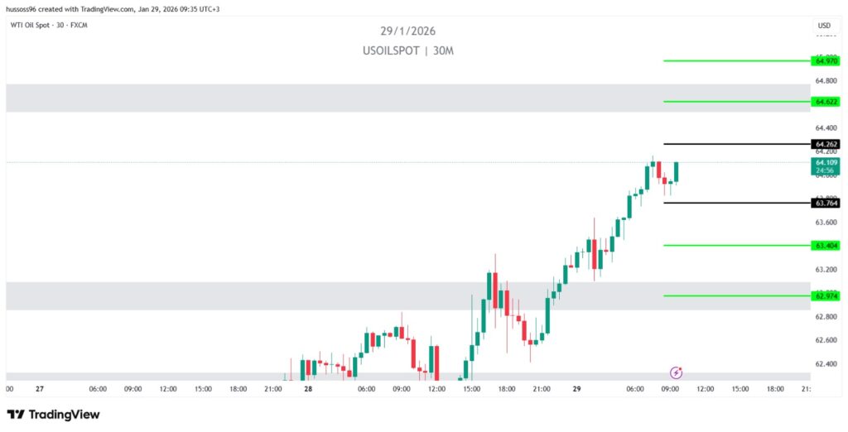Click the USOILSPOT | 30M watermark text

coord(408,50)
